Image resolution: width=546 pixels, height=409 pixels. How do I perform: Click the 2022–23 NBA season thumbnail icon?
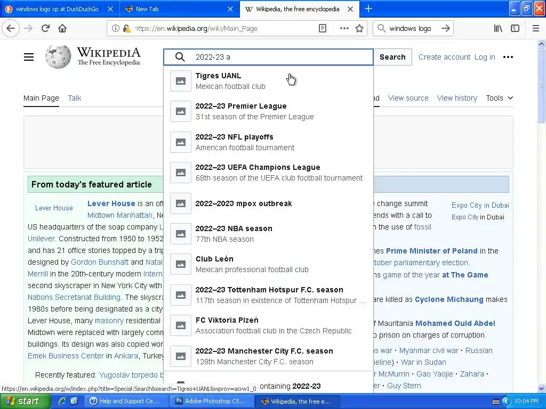180,234
